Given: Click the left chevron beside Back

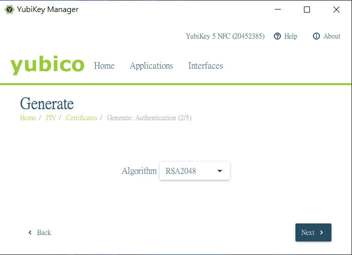Looking at the screenshot, I should [30, 232].
